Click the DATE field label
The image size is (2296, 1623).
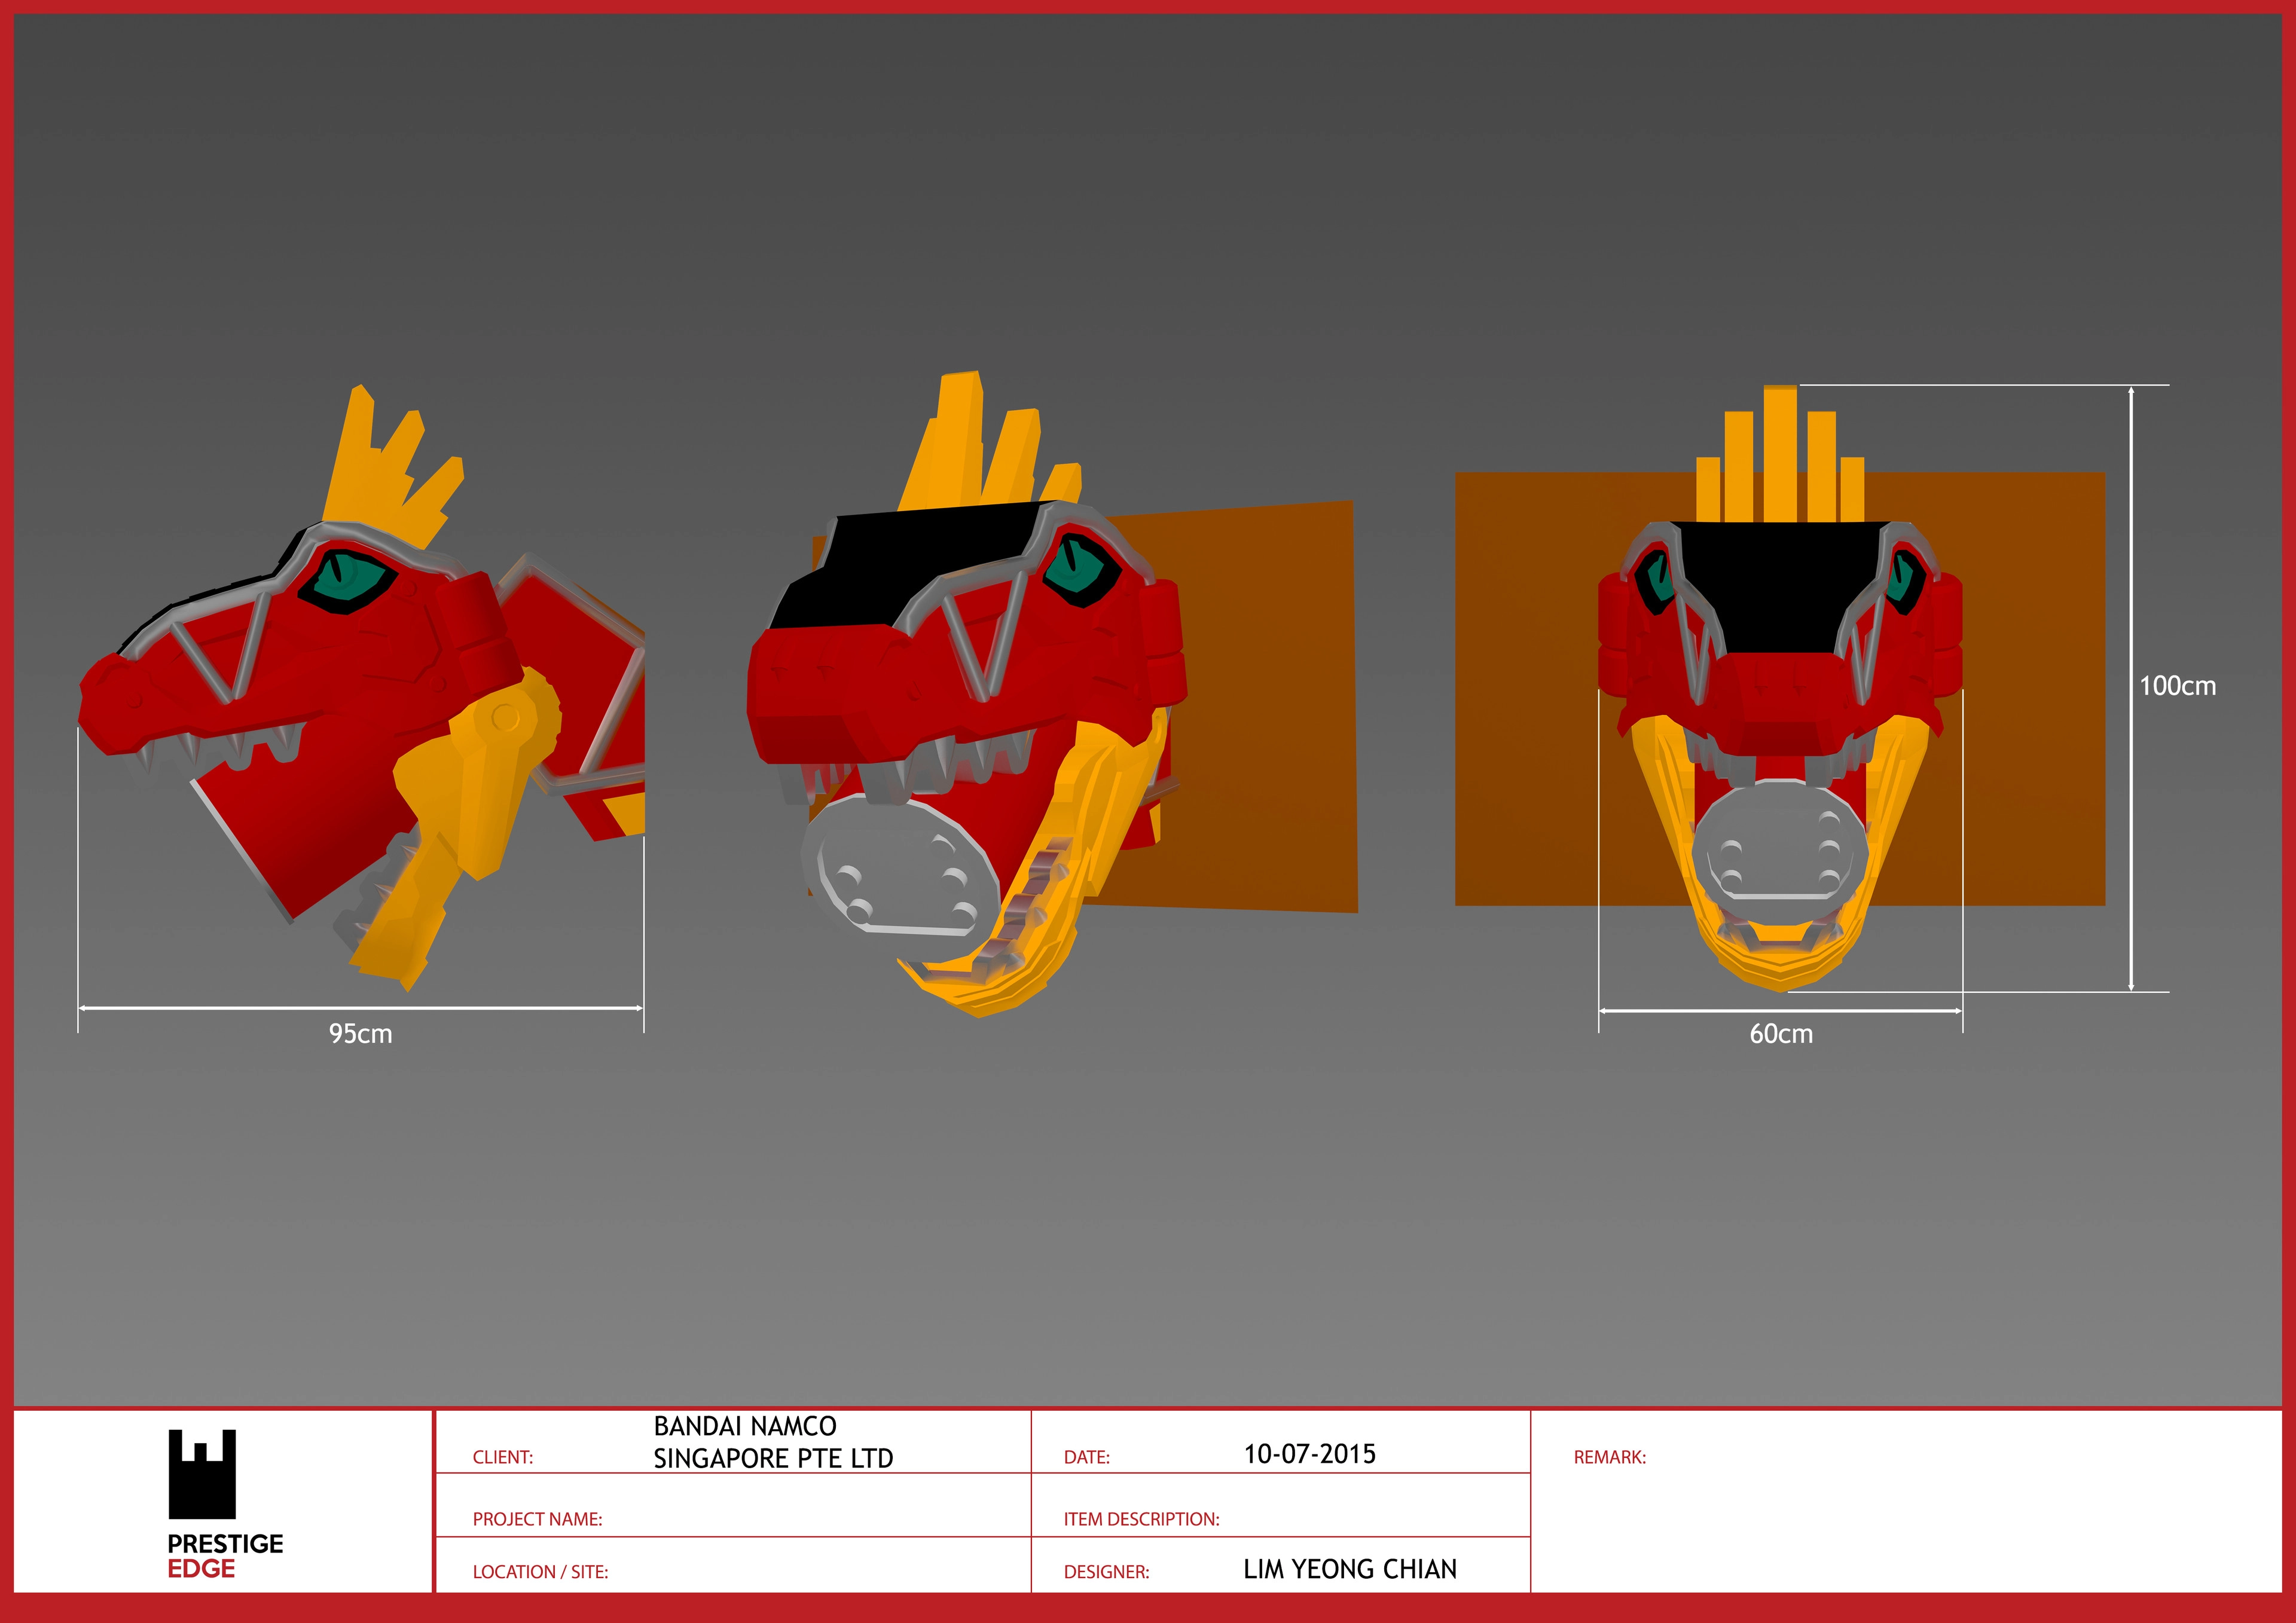click(x=1086, y=1457)
